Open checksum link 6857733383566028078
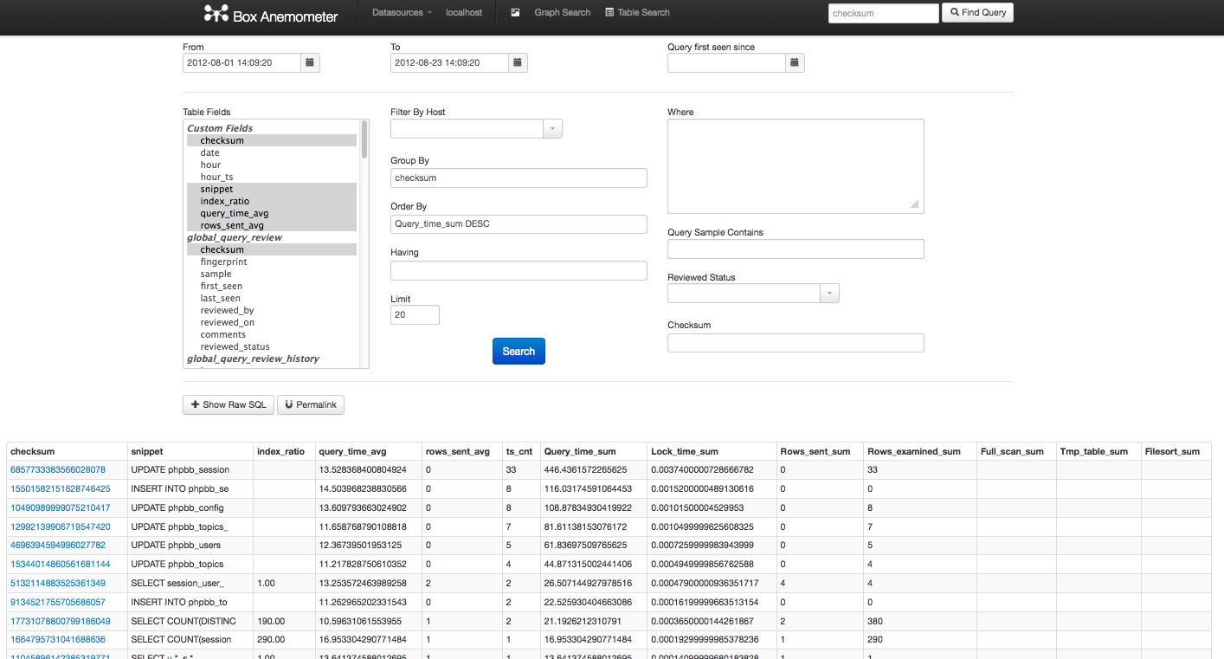Viewport: 1224px width, 659px height. [x=58, y=469]
